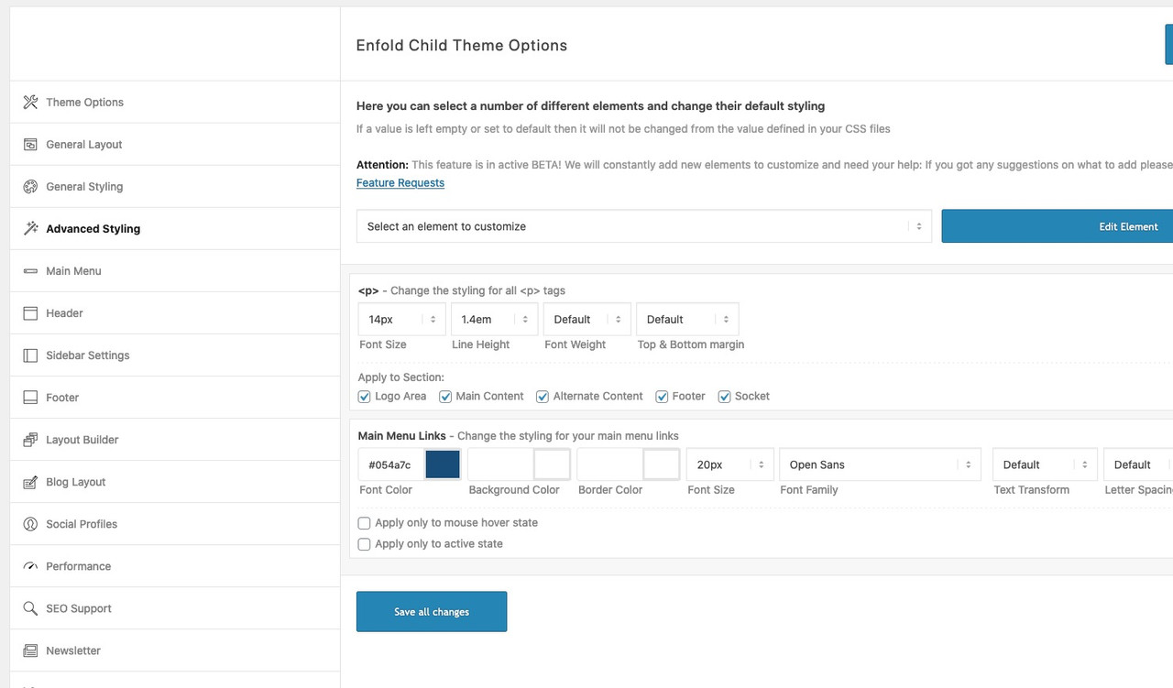
Task: Click the Performance gauge icon
Action: point(30,565)
